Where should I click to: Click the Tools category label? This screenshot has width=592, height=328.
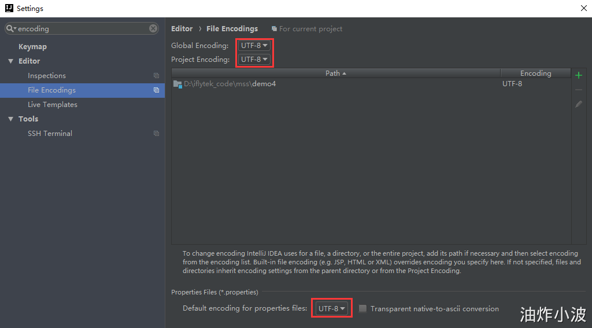28,119
